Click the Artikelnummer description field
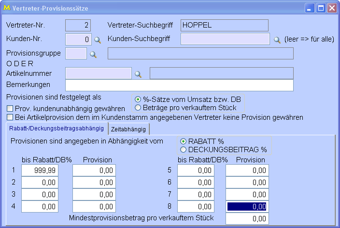 click(222, 73)
